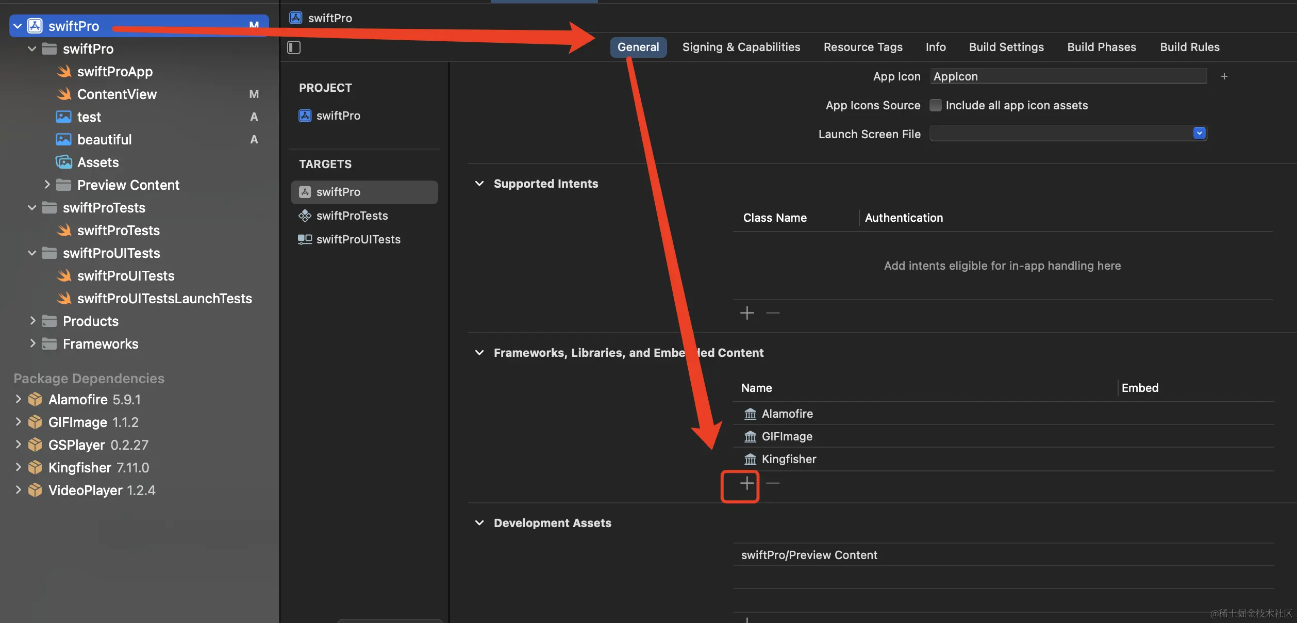Select Kingfisher library in frameworks list
Screen dimensions: 1297x623
788,459
